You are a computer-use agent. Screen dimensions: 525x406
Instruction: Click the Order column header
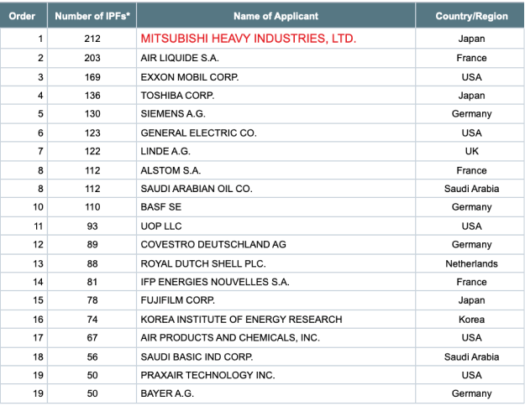22,16
